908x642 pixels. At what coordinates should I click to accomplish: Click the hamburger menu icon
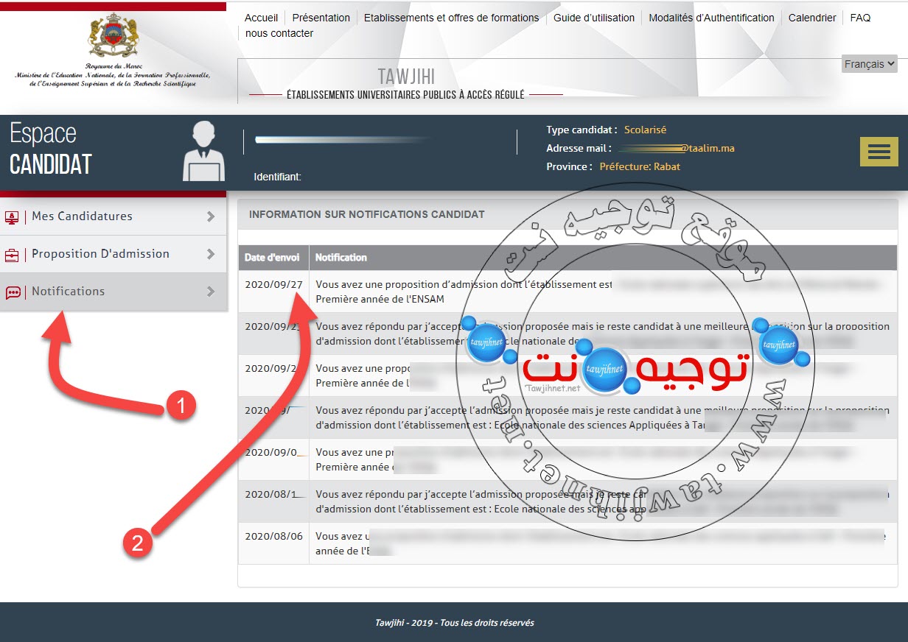click(879, 152)
